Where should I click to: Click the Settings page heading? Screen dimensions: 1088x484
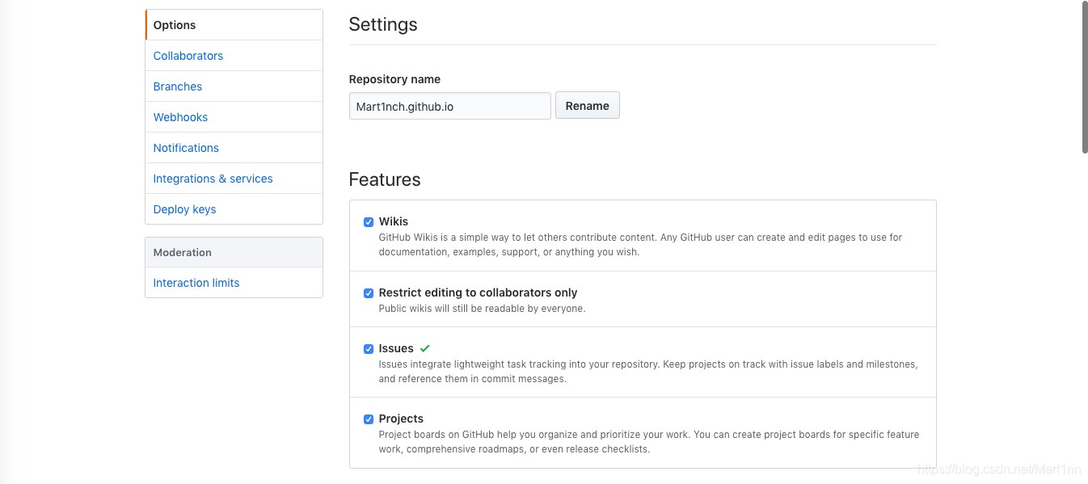tap(383, 24)
